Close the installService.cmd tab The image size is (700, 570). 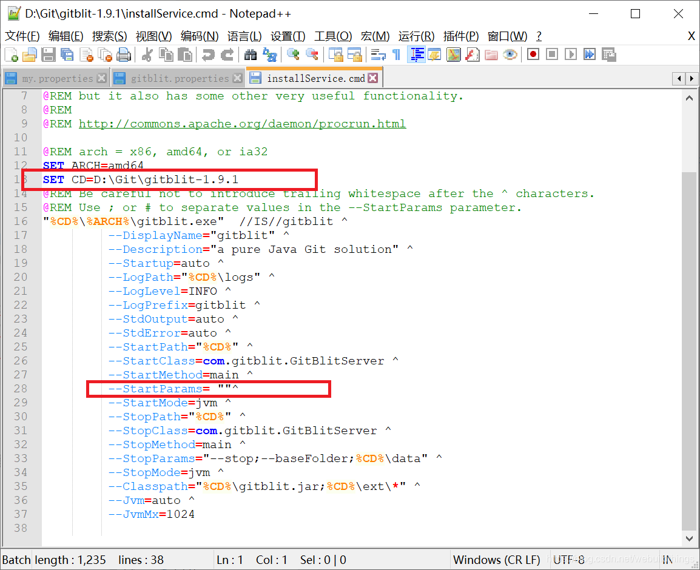point(373,78)
